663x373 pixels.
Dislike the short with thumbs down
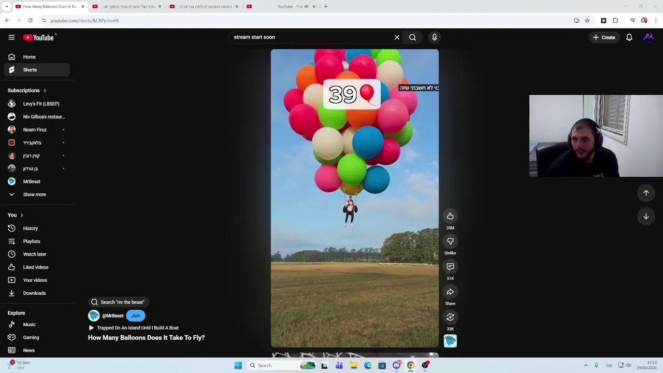pyautogui.click(x=450, y=241)
